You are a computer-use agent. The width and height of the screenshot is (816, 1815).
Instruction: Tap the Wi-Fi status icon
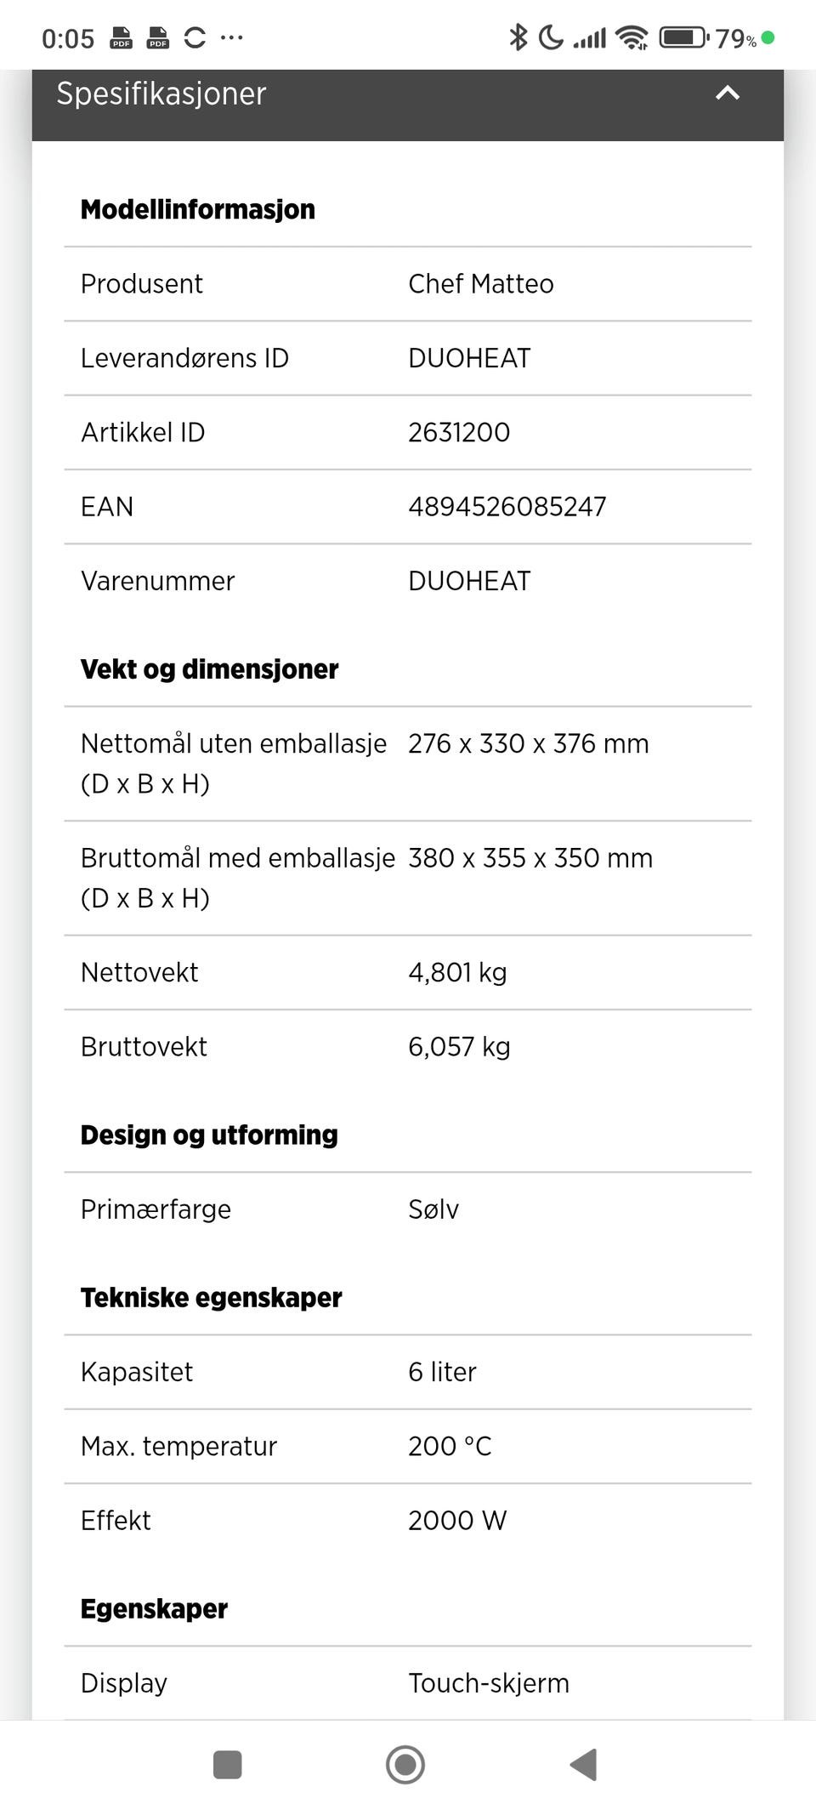[x=632, y=37]
